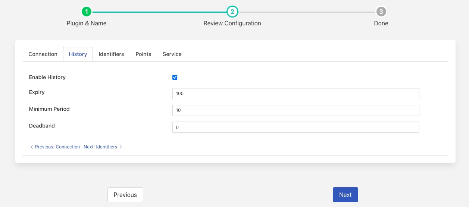Image resolution: width=469 pixels, height=207 pixels.
Task: Click into the Deadband text box
Action: [x=296, y=127]
